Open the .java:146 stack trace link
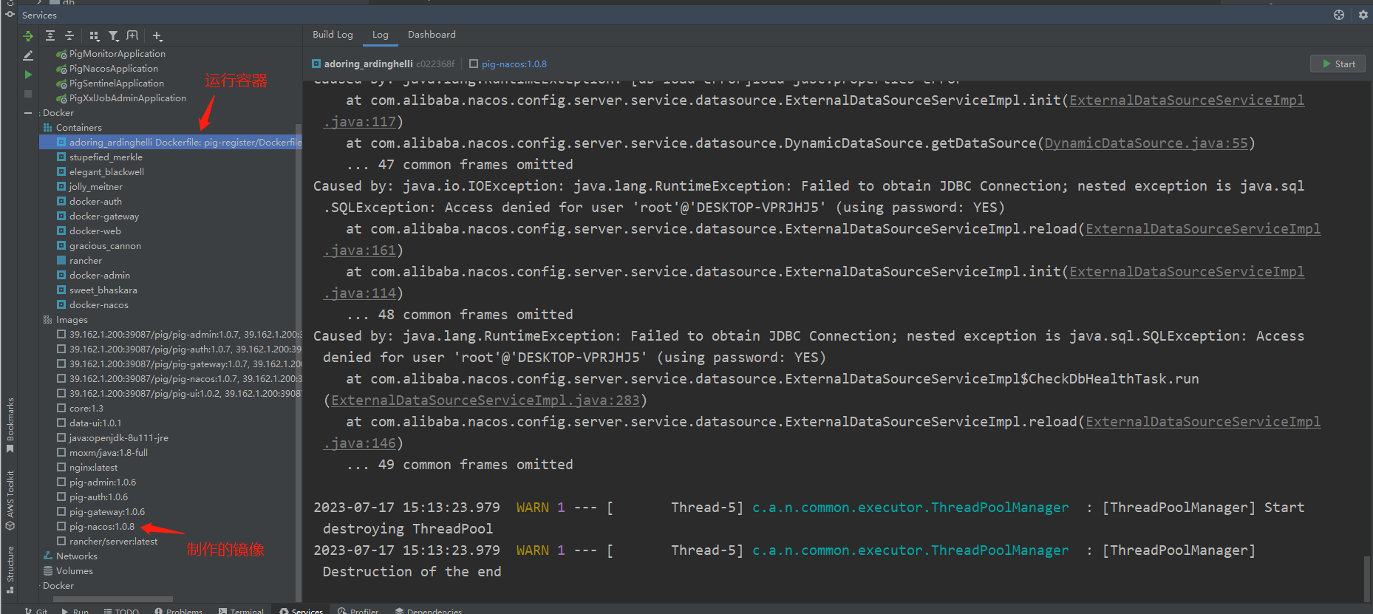Image resolution: width=1373 pixels, height=614 pixels. coord(359,443)
